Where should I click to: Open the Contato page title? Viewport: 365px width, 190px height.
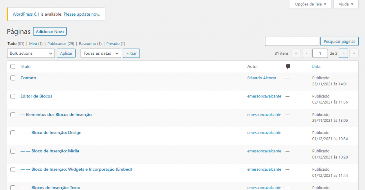coord(28,78)
